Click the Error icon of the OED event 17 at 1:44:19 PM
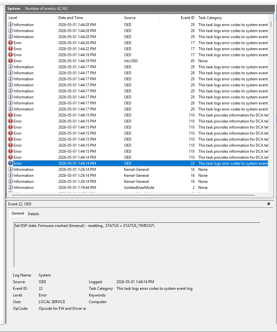This screenshot has height=332, width=277. coord(10,55)
